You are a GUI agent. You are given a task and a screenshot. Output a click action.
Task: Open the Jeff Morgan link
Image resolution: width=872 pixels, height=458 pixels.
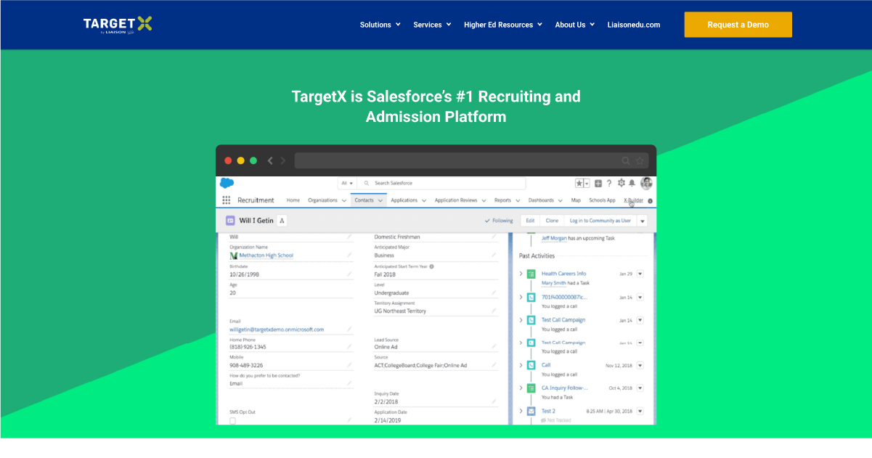555,238
